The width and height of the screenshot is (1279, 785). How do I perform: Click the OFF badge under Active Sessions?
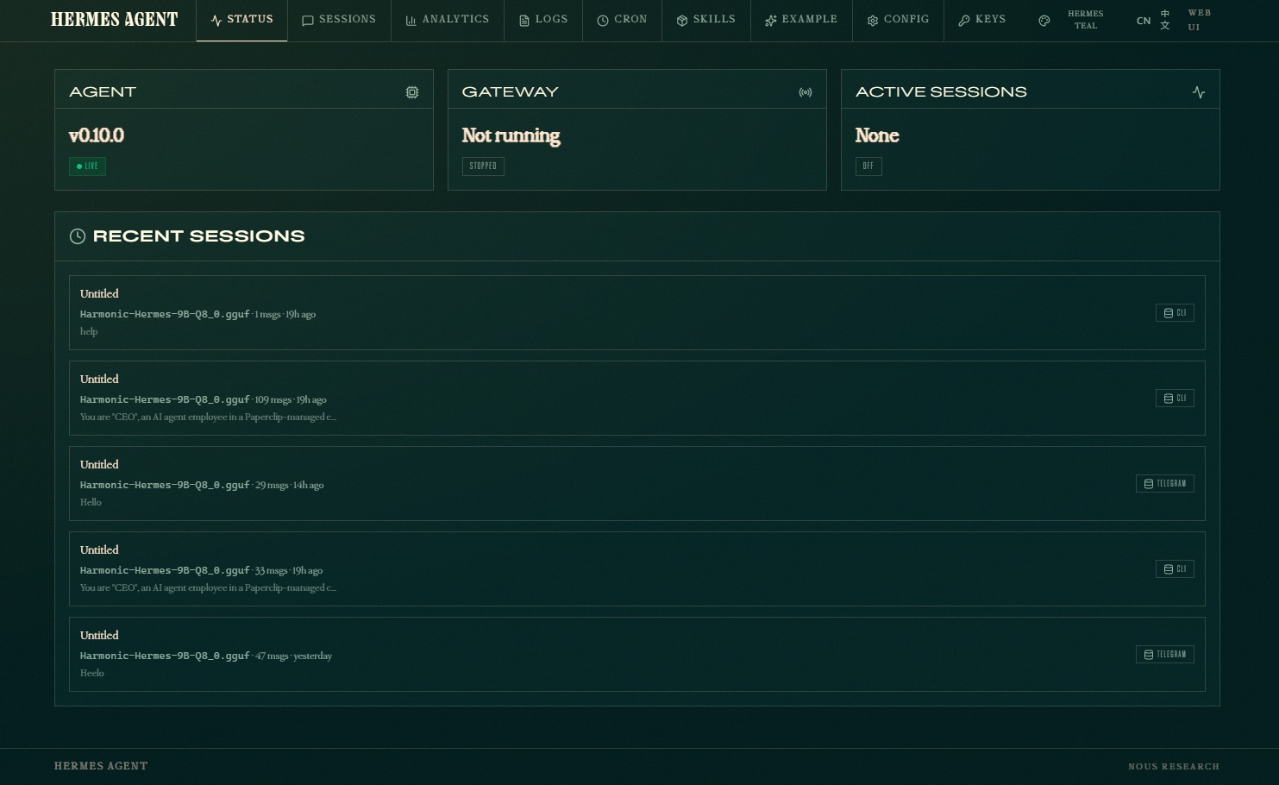point(868,166)
